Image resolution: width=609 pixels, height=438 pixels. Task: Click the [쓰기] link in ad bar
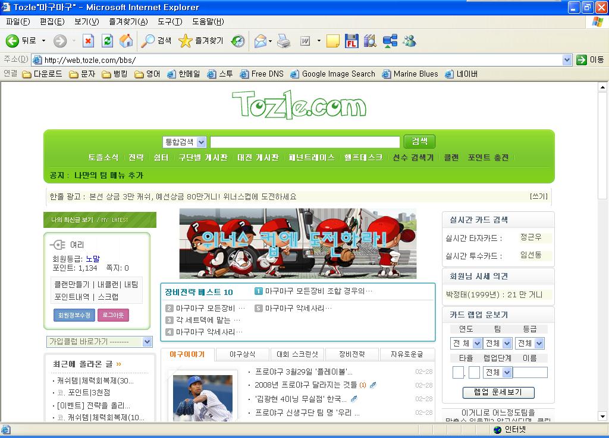539,196
